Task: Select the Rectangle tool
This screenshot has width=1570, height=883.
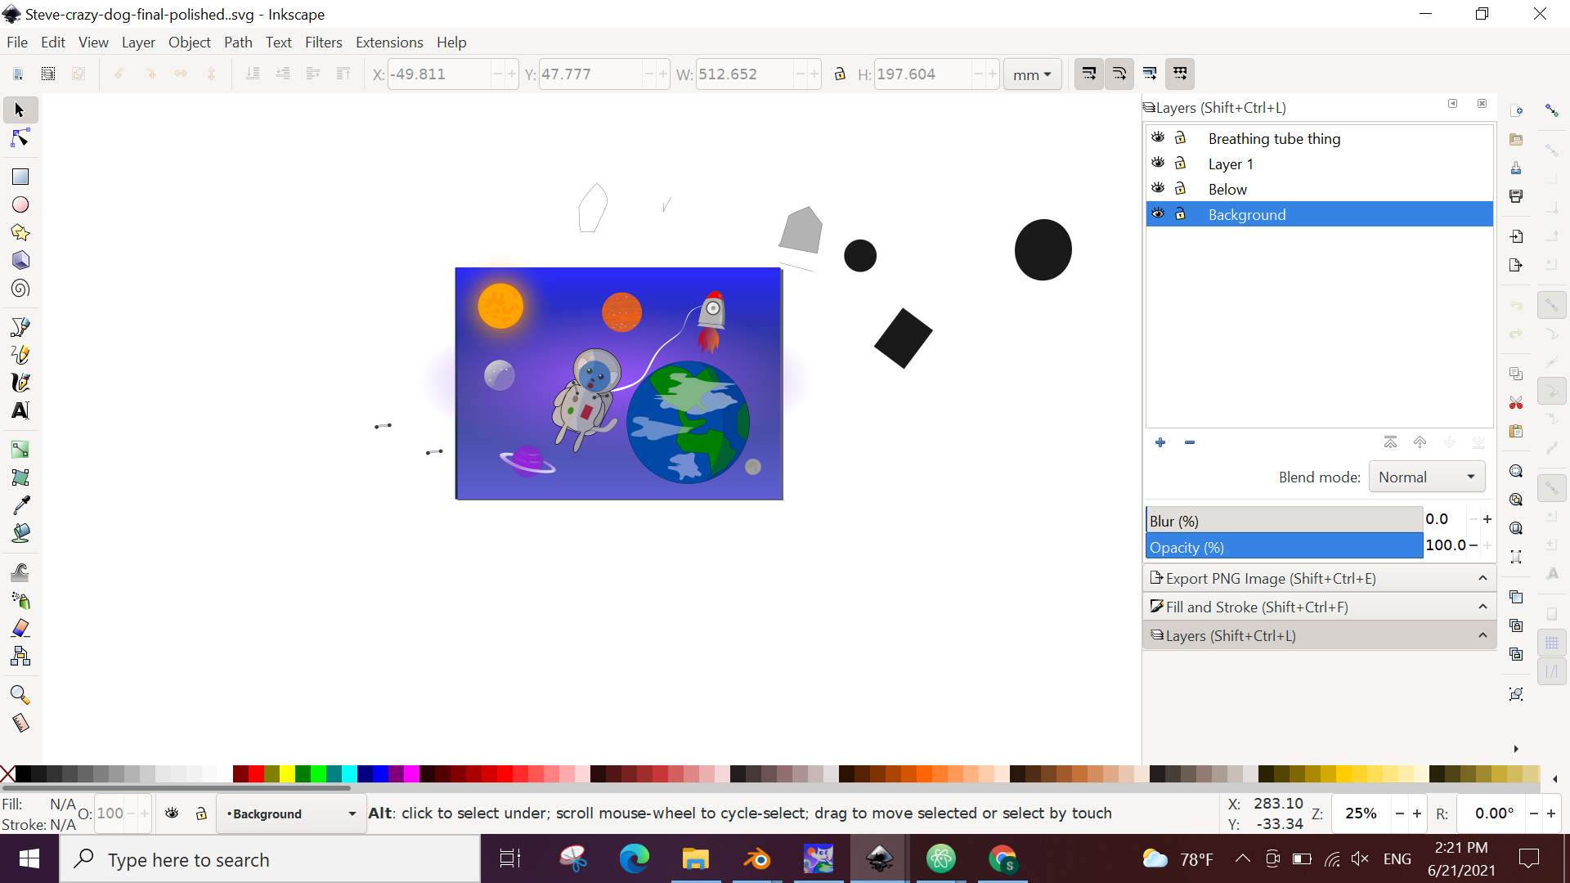Action: click(20, 177)
